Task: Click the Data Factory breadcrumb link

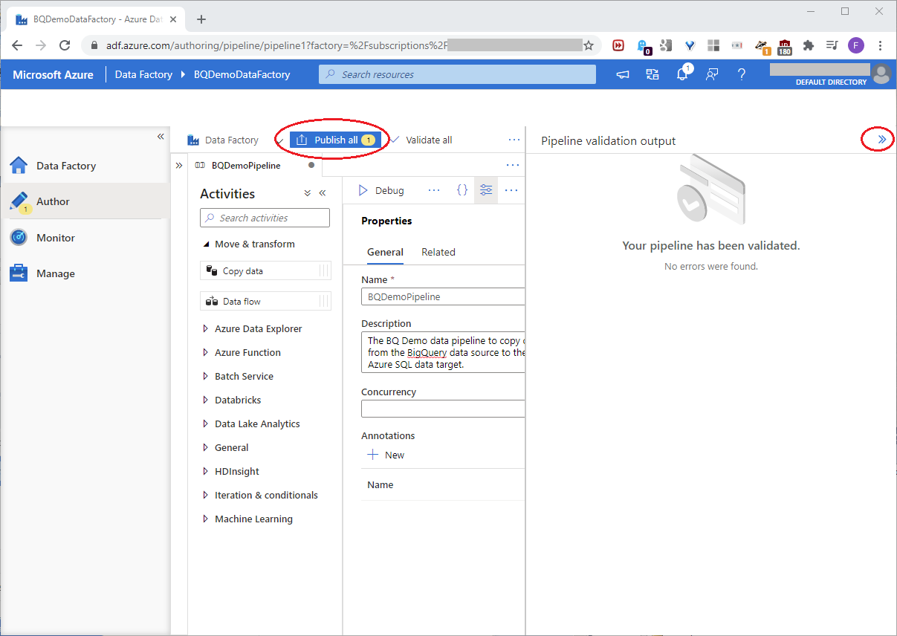Action: (x=143, y=74)
